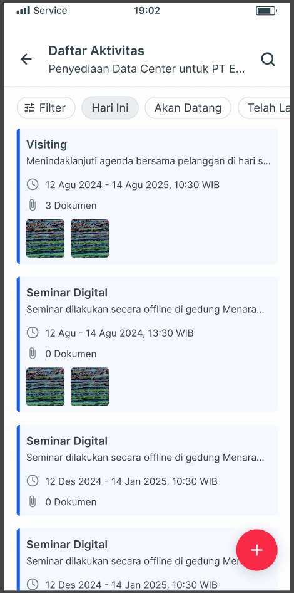Screen dimensions: 294x593
Task: Click the battery icon in the status bar
Action: coord(266,11)
